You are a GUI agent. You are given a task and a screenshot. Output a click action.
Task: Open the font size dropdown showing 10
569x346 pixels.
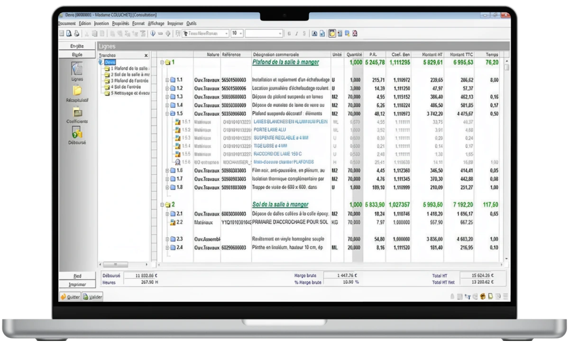pos(237,34)
